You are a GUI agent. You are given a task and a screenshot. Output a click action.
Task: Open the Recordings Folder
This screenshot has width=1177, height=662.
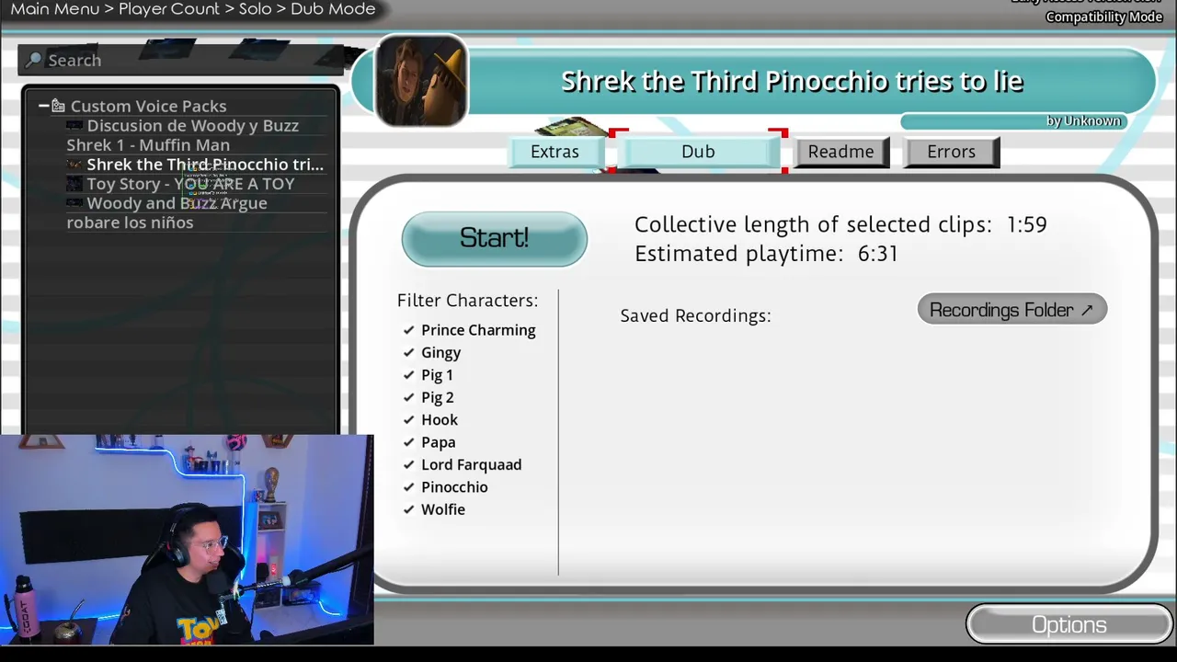coord(1011,310)
